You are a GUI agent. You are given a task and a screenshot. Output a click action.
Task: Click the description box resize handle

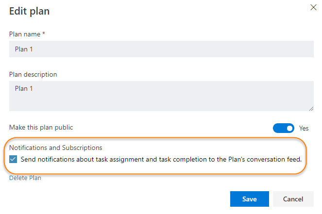pyautogui.click(x=311, y=109)
